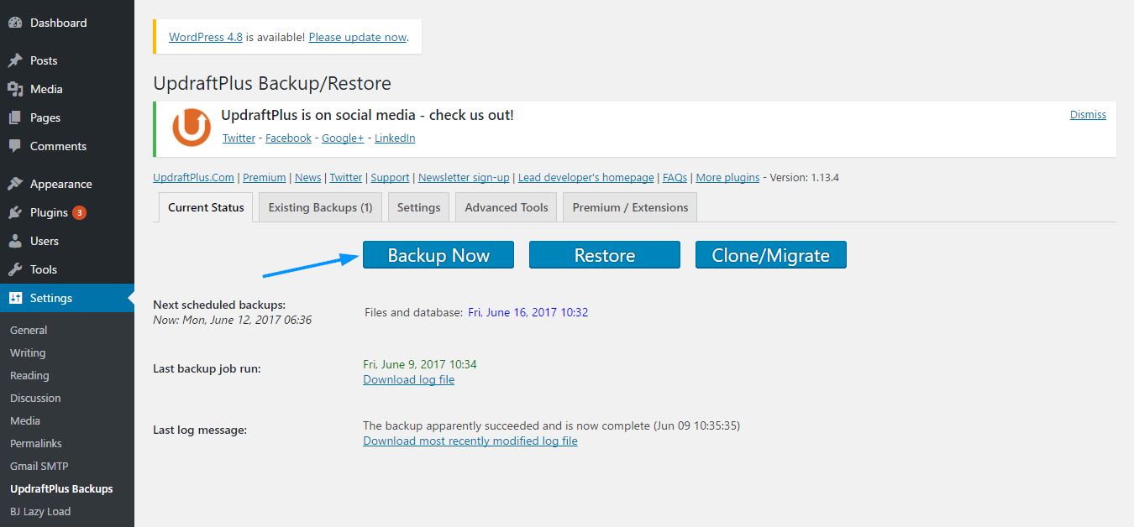
Task: Click the UpdraftPlus Backup/Restore heading
Action: (272, 83)
